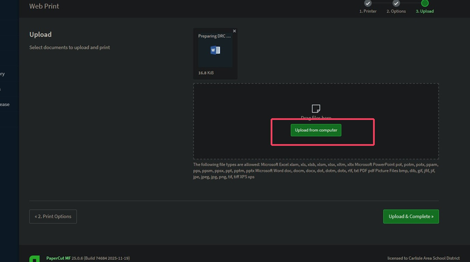Click the dashed file drop zone area
Viewport: 470px width, 262px height.
316,121
